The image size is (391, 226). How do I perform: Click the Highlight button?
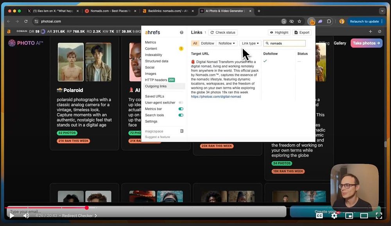pos(279,32)
